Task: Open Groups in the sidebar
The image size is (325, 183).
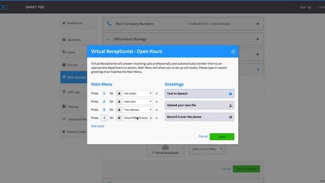Action: point(74,65)
